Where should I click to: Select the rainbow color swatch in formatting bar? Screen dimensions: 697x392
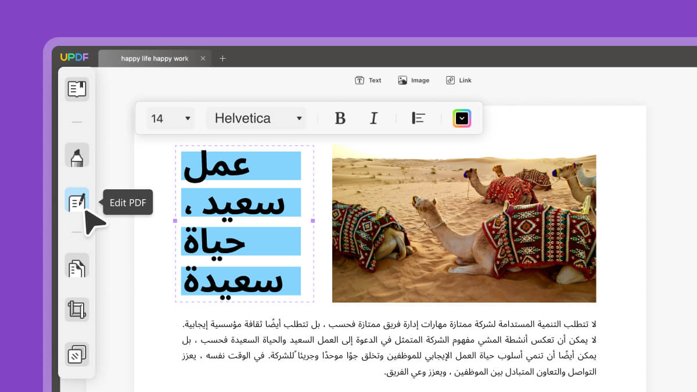point(462,118)
